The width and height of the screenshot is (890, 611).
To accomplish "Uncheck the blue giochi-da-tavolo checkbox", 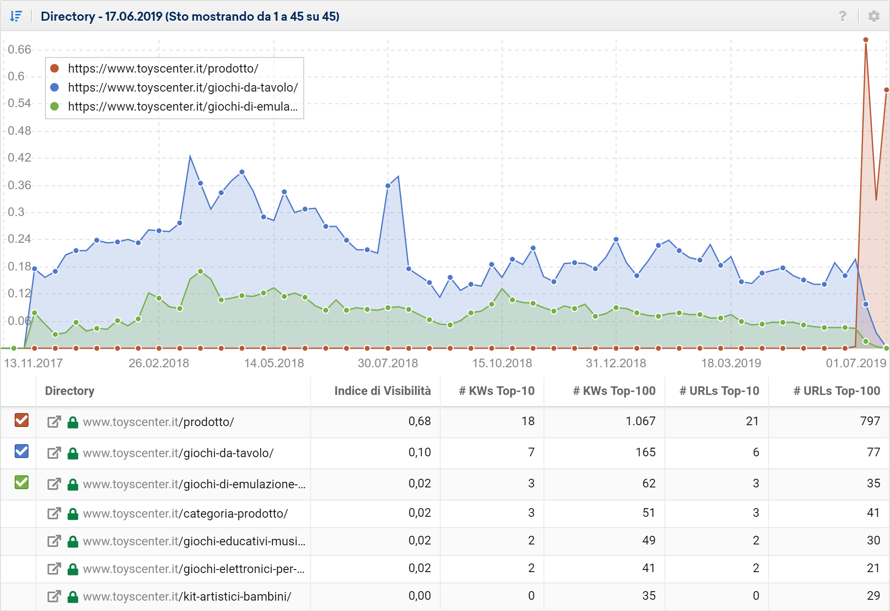I will click(x=22, y=451).
